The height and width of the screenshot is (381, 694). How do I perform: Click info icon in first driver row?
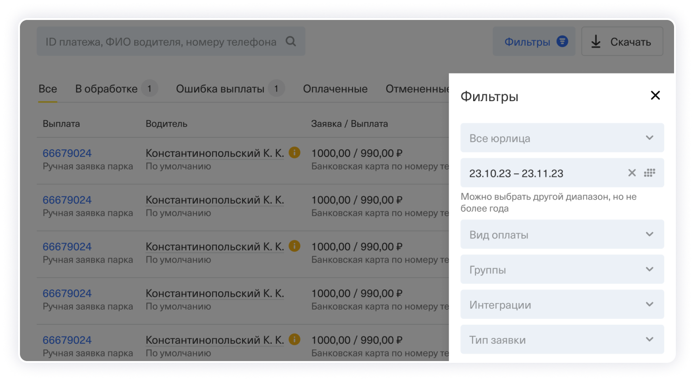point(294,152)
